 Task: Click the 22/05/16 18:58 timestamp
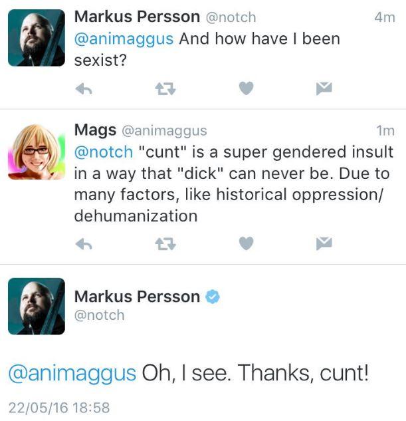[x=59, y=407]
